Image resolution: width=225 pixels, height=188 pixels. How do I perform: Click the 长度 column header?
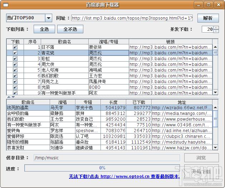[113, 102]
